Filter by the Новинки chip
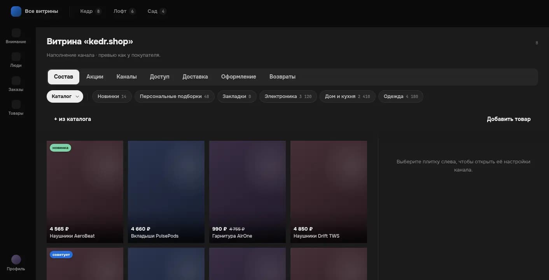This screenshot has width=549, height=280. pos(112,96)
